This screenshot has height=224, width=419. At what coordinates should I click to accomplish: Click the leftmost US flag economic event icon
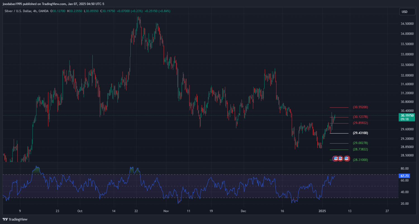pyautogui.click(x=336, y=158)
